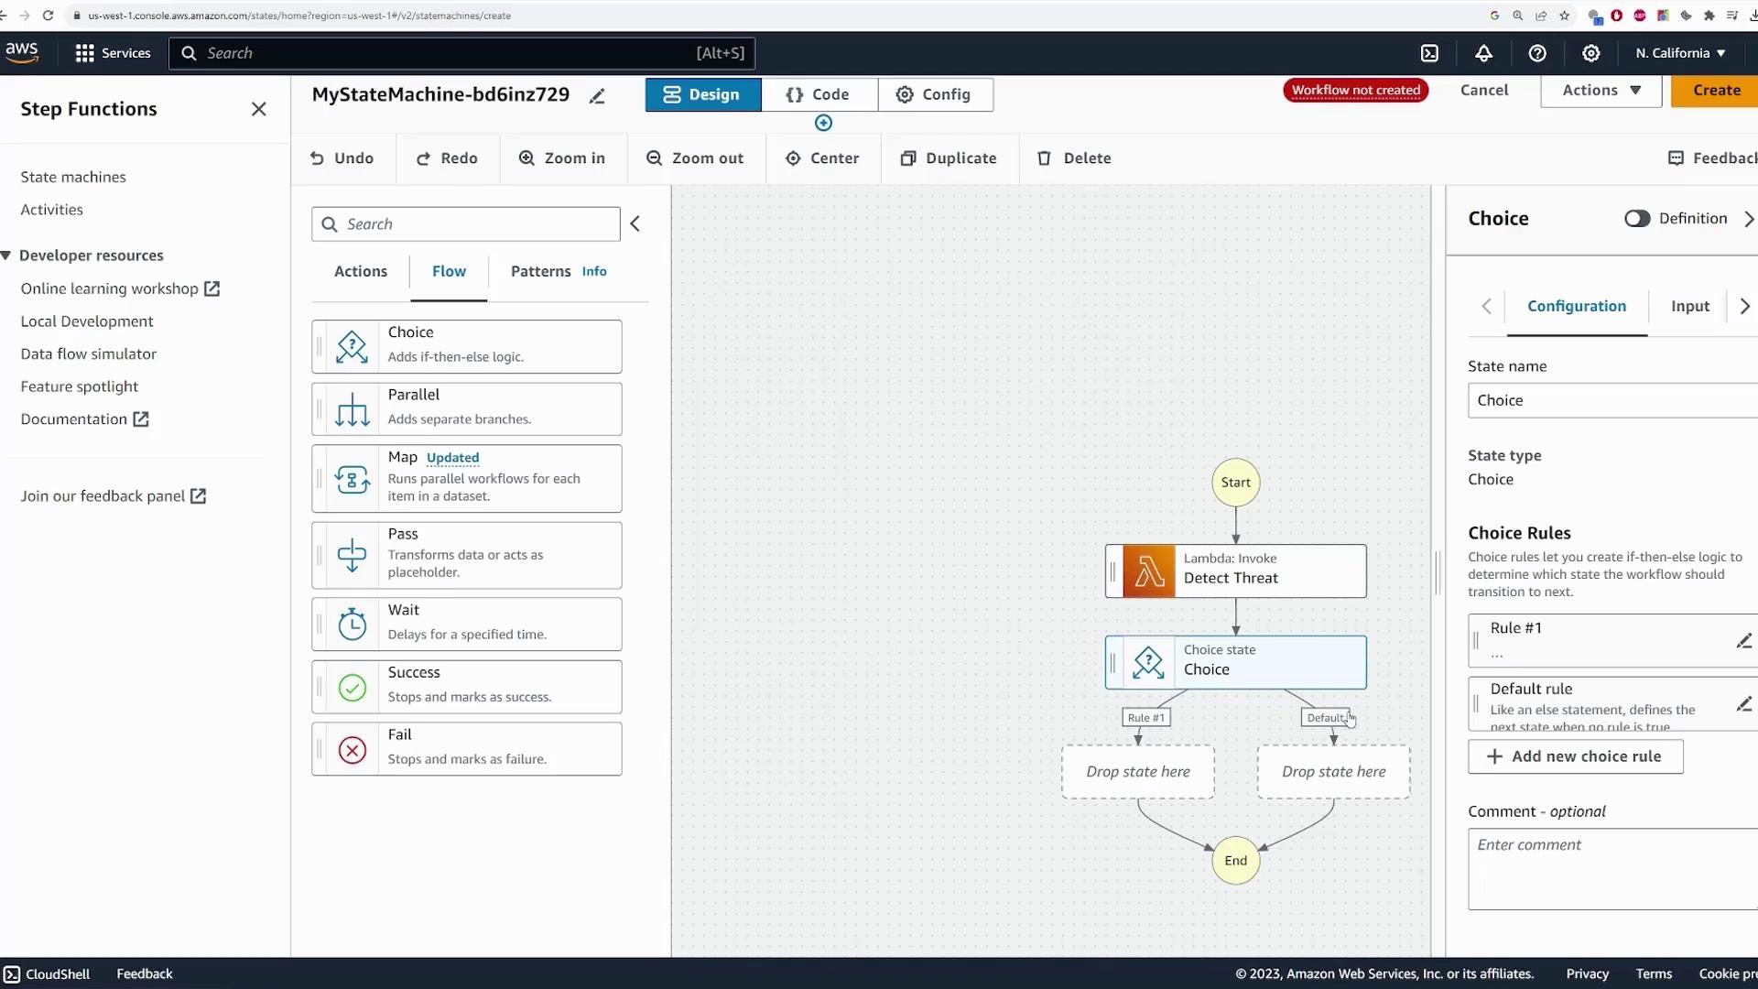Toggle the Definition switch
Screen dimensions: 1758x989
tap(1636, 218)
